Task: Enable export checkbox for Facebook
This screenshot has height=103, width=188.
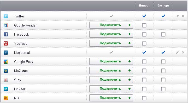Action: coord(163,34)
